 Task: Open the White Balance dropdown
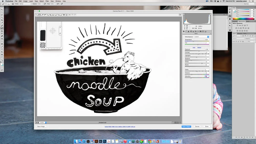(201, 37)
